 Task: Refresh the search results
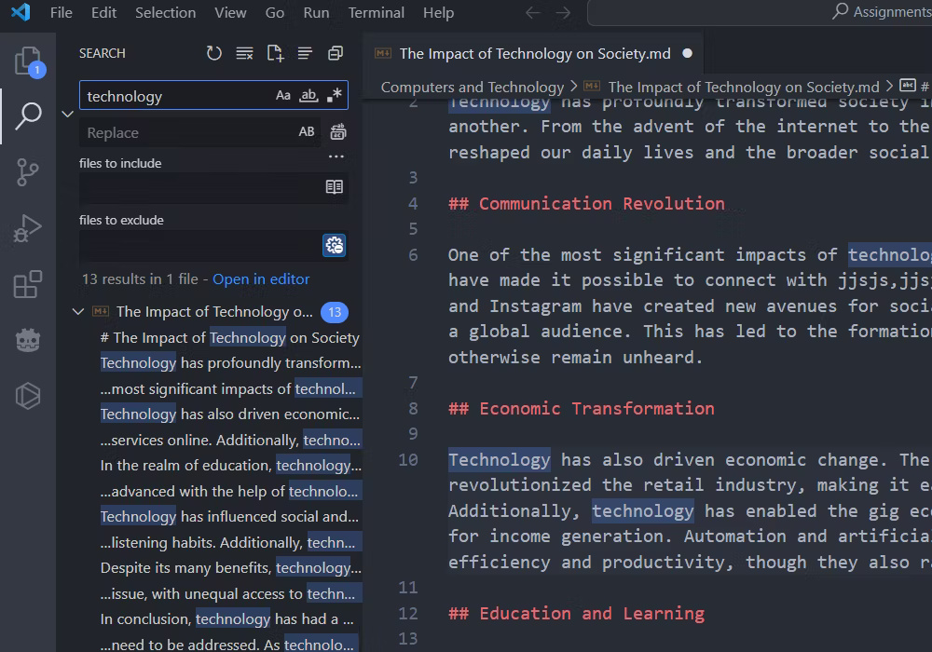(213, 53)
